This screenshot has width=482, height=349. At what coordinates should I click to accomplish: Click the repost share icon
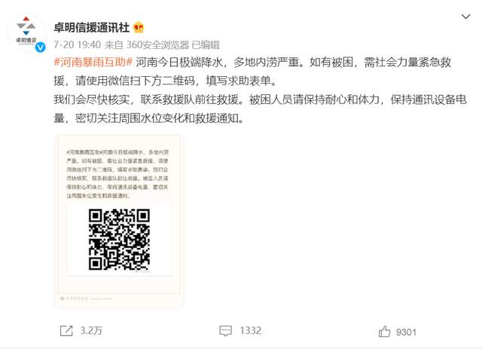(66, 331)
